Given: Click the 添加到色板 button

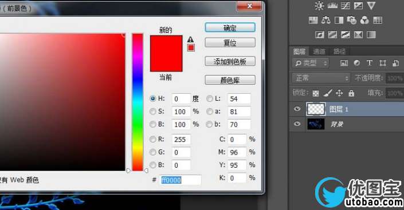Looking at the screenshot, I should pyautogui.click(x=230, y=61).
